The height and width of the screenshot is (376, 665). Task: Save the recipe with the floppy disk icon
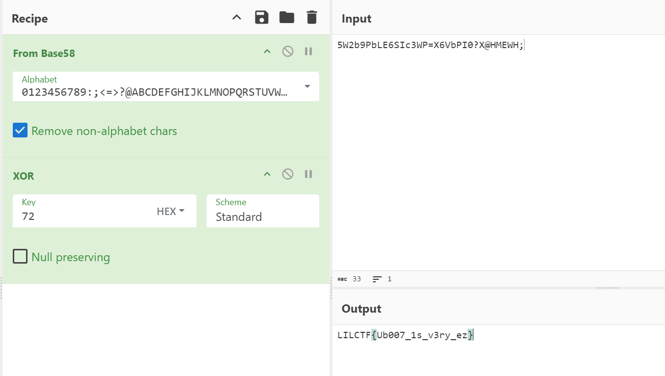tap(262, 18)
